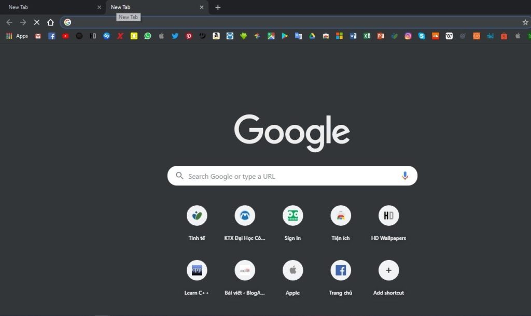
Task: Open the red X bookmark icon
Action: (x=120, y=36)
